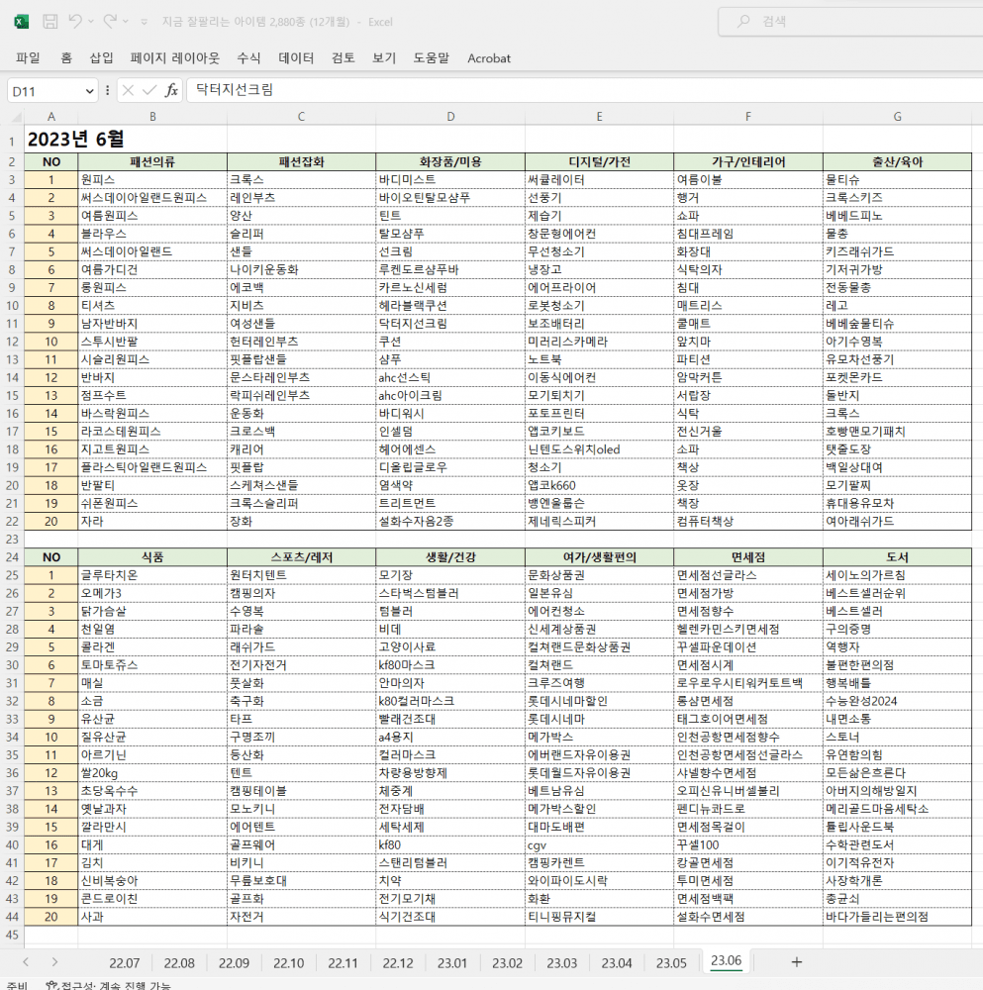Expand the Undo history dropdown
Image resolution: width=983 pixels, height=990 pixels.
tap(91, 21)
